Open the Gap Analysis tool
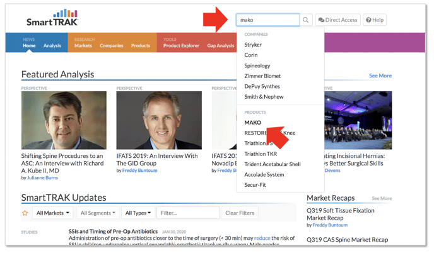The height and width of the screenshot is (253, 434). [221, 45]
